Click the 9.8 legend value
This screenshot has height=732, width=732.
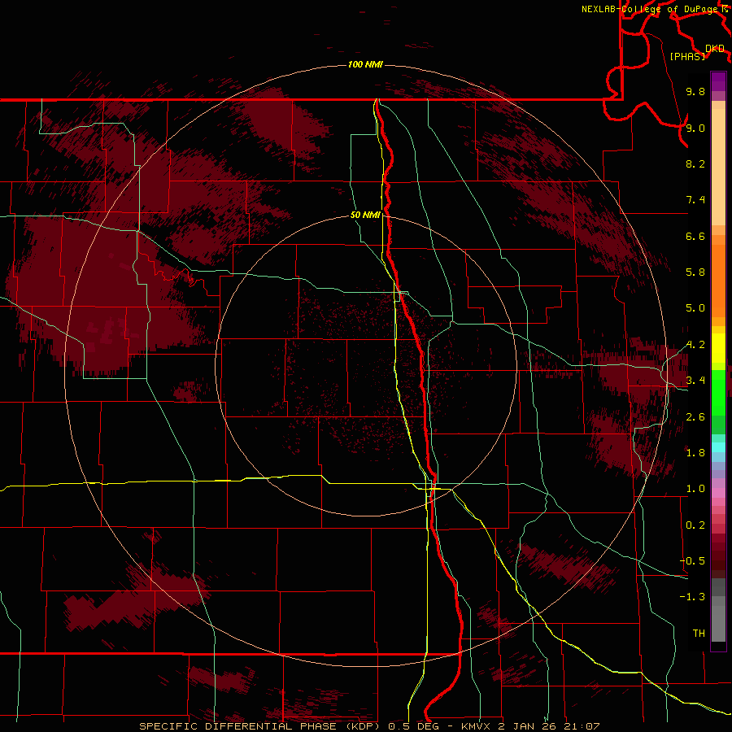coord(695,92)
